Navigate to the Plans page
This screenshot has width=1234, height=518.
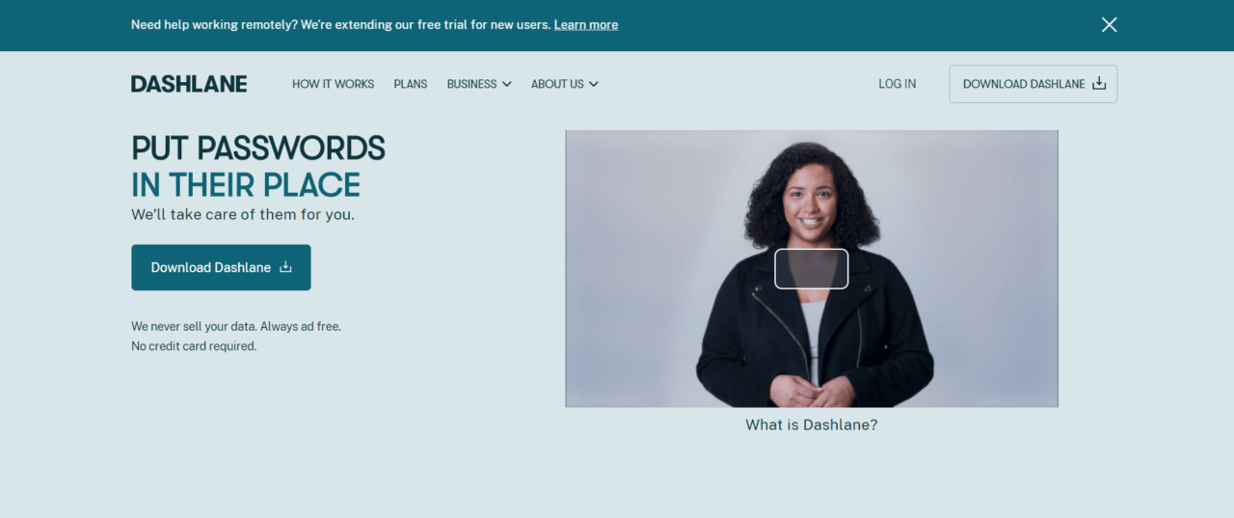click(x=411, y=84)
